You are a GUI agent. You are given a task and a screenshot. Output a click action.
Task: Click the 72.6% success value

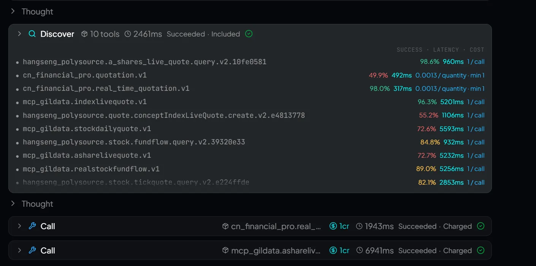pos(427,129)
